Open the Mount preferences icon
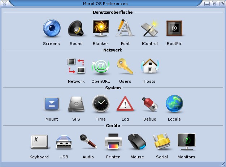Image resolution: width=226 pixels, height=167 pixels. 52,104
